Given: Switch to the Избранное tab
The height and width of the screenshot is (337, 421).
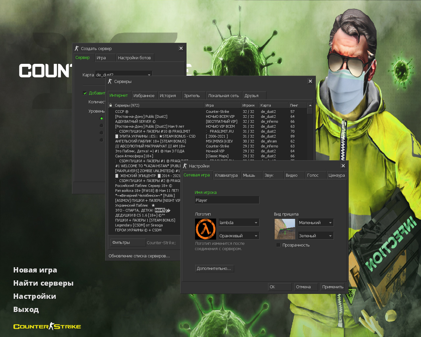Looking at the screenshot, I should pyautogui.click(x=144, y=95).
